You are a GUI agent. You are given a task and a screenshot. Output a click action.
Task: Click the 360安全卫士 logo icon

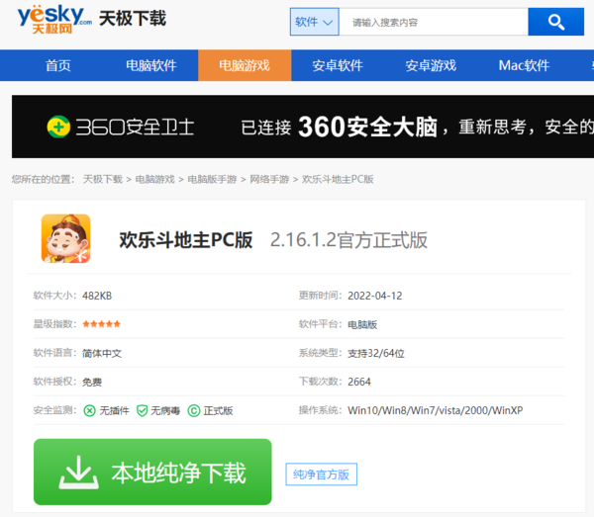(x=58, y=127)
